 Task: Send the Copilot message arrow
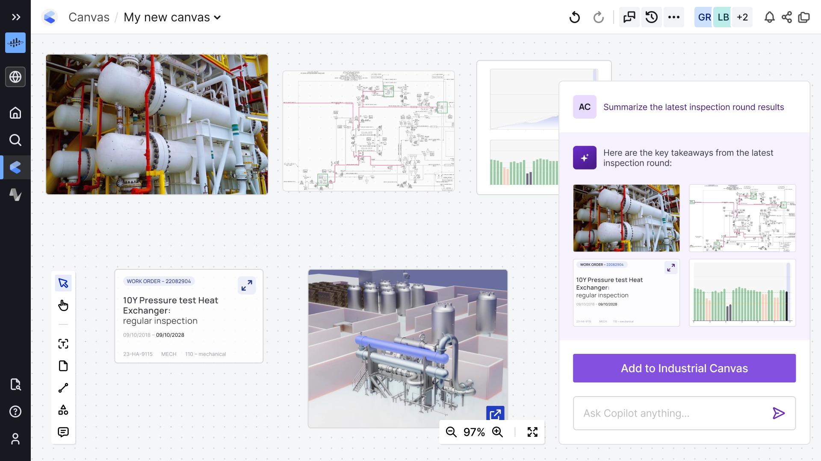click(779, 413)
